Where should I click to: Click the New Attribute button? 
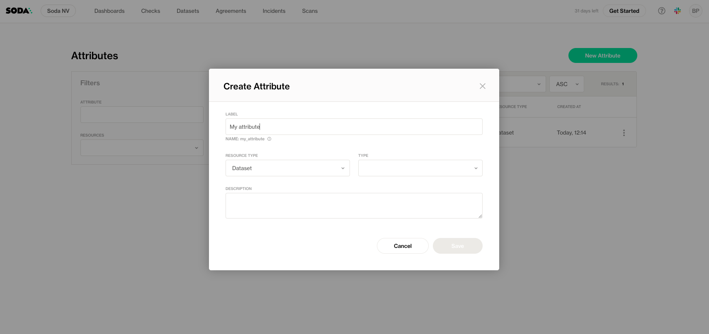click(602, 55)
